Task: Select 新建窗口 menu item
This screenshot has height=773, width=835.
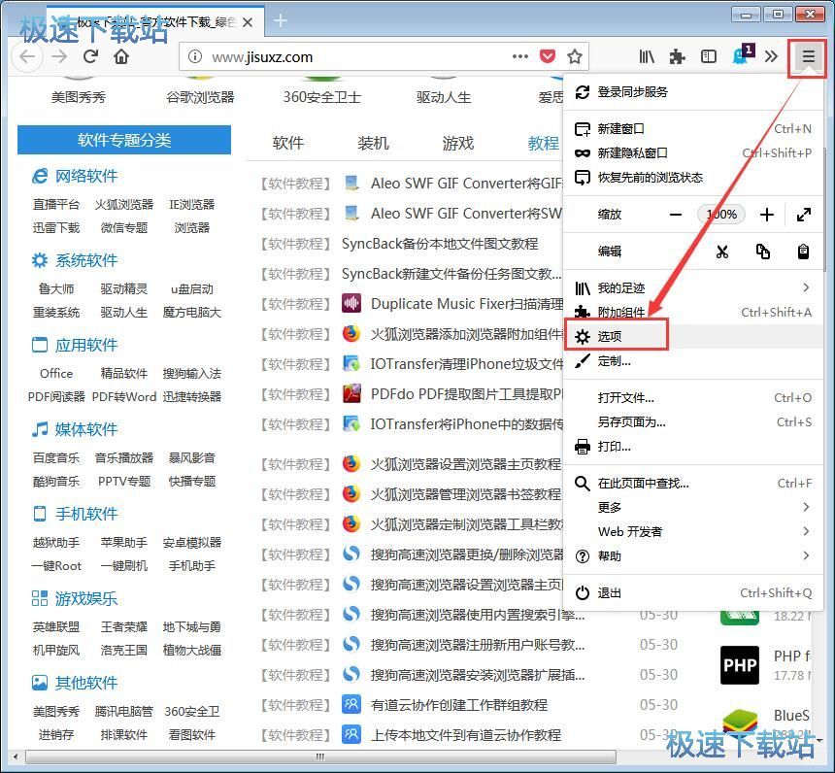Action: (x=692, y=129)
